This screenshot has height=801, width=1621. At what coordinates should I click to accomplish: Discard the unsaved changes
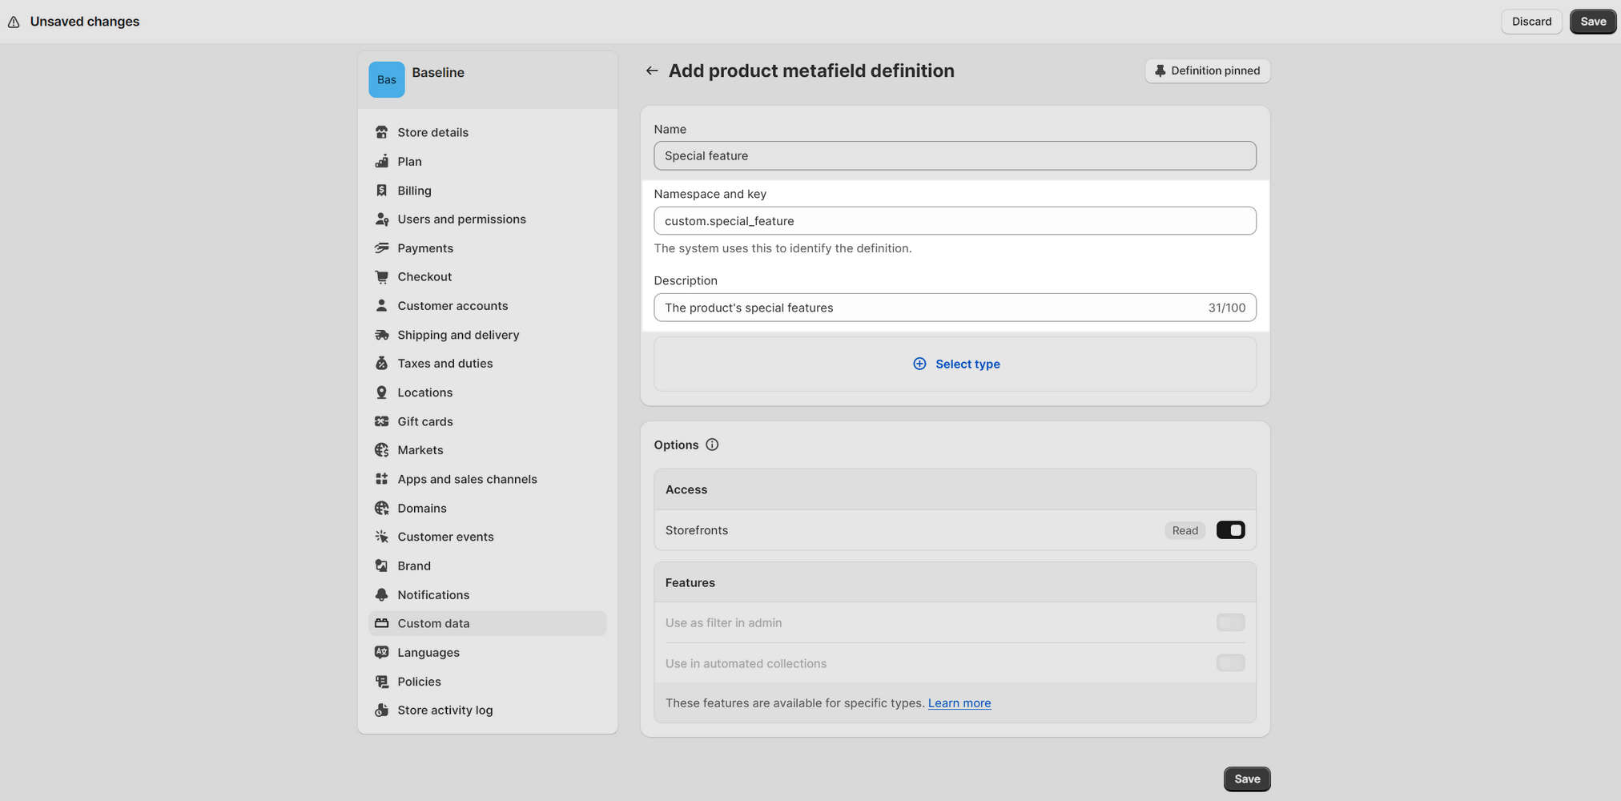click(1530, 21)
